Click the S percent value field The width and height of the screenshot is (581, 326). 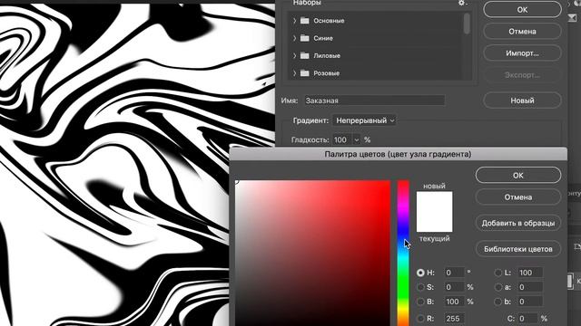pos(454,287)
